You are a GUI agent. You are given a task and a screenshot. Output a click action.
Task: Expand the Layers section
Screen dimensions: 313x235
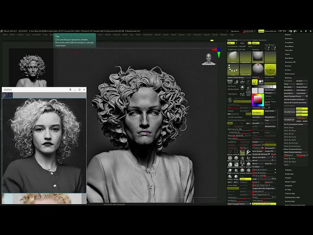[x=288, y=54]
